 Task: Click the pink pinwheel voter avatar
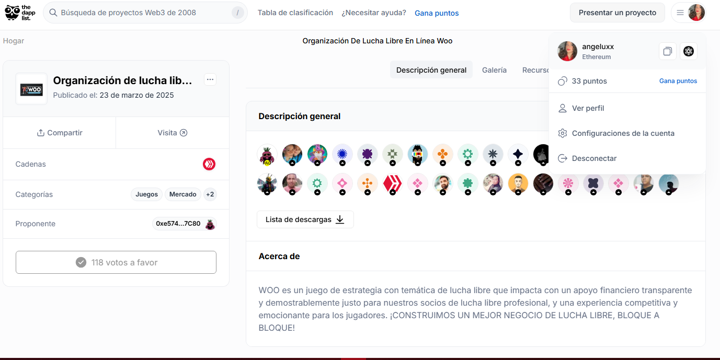click(568, 184)
